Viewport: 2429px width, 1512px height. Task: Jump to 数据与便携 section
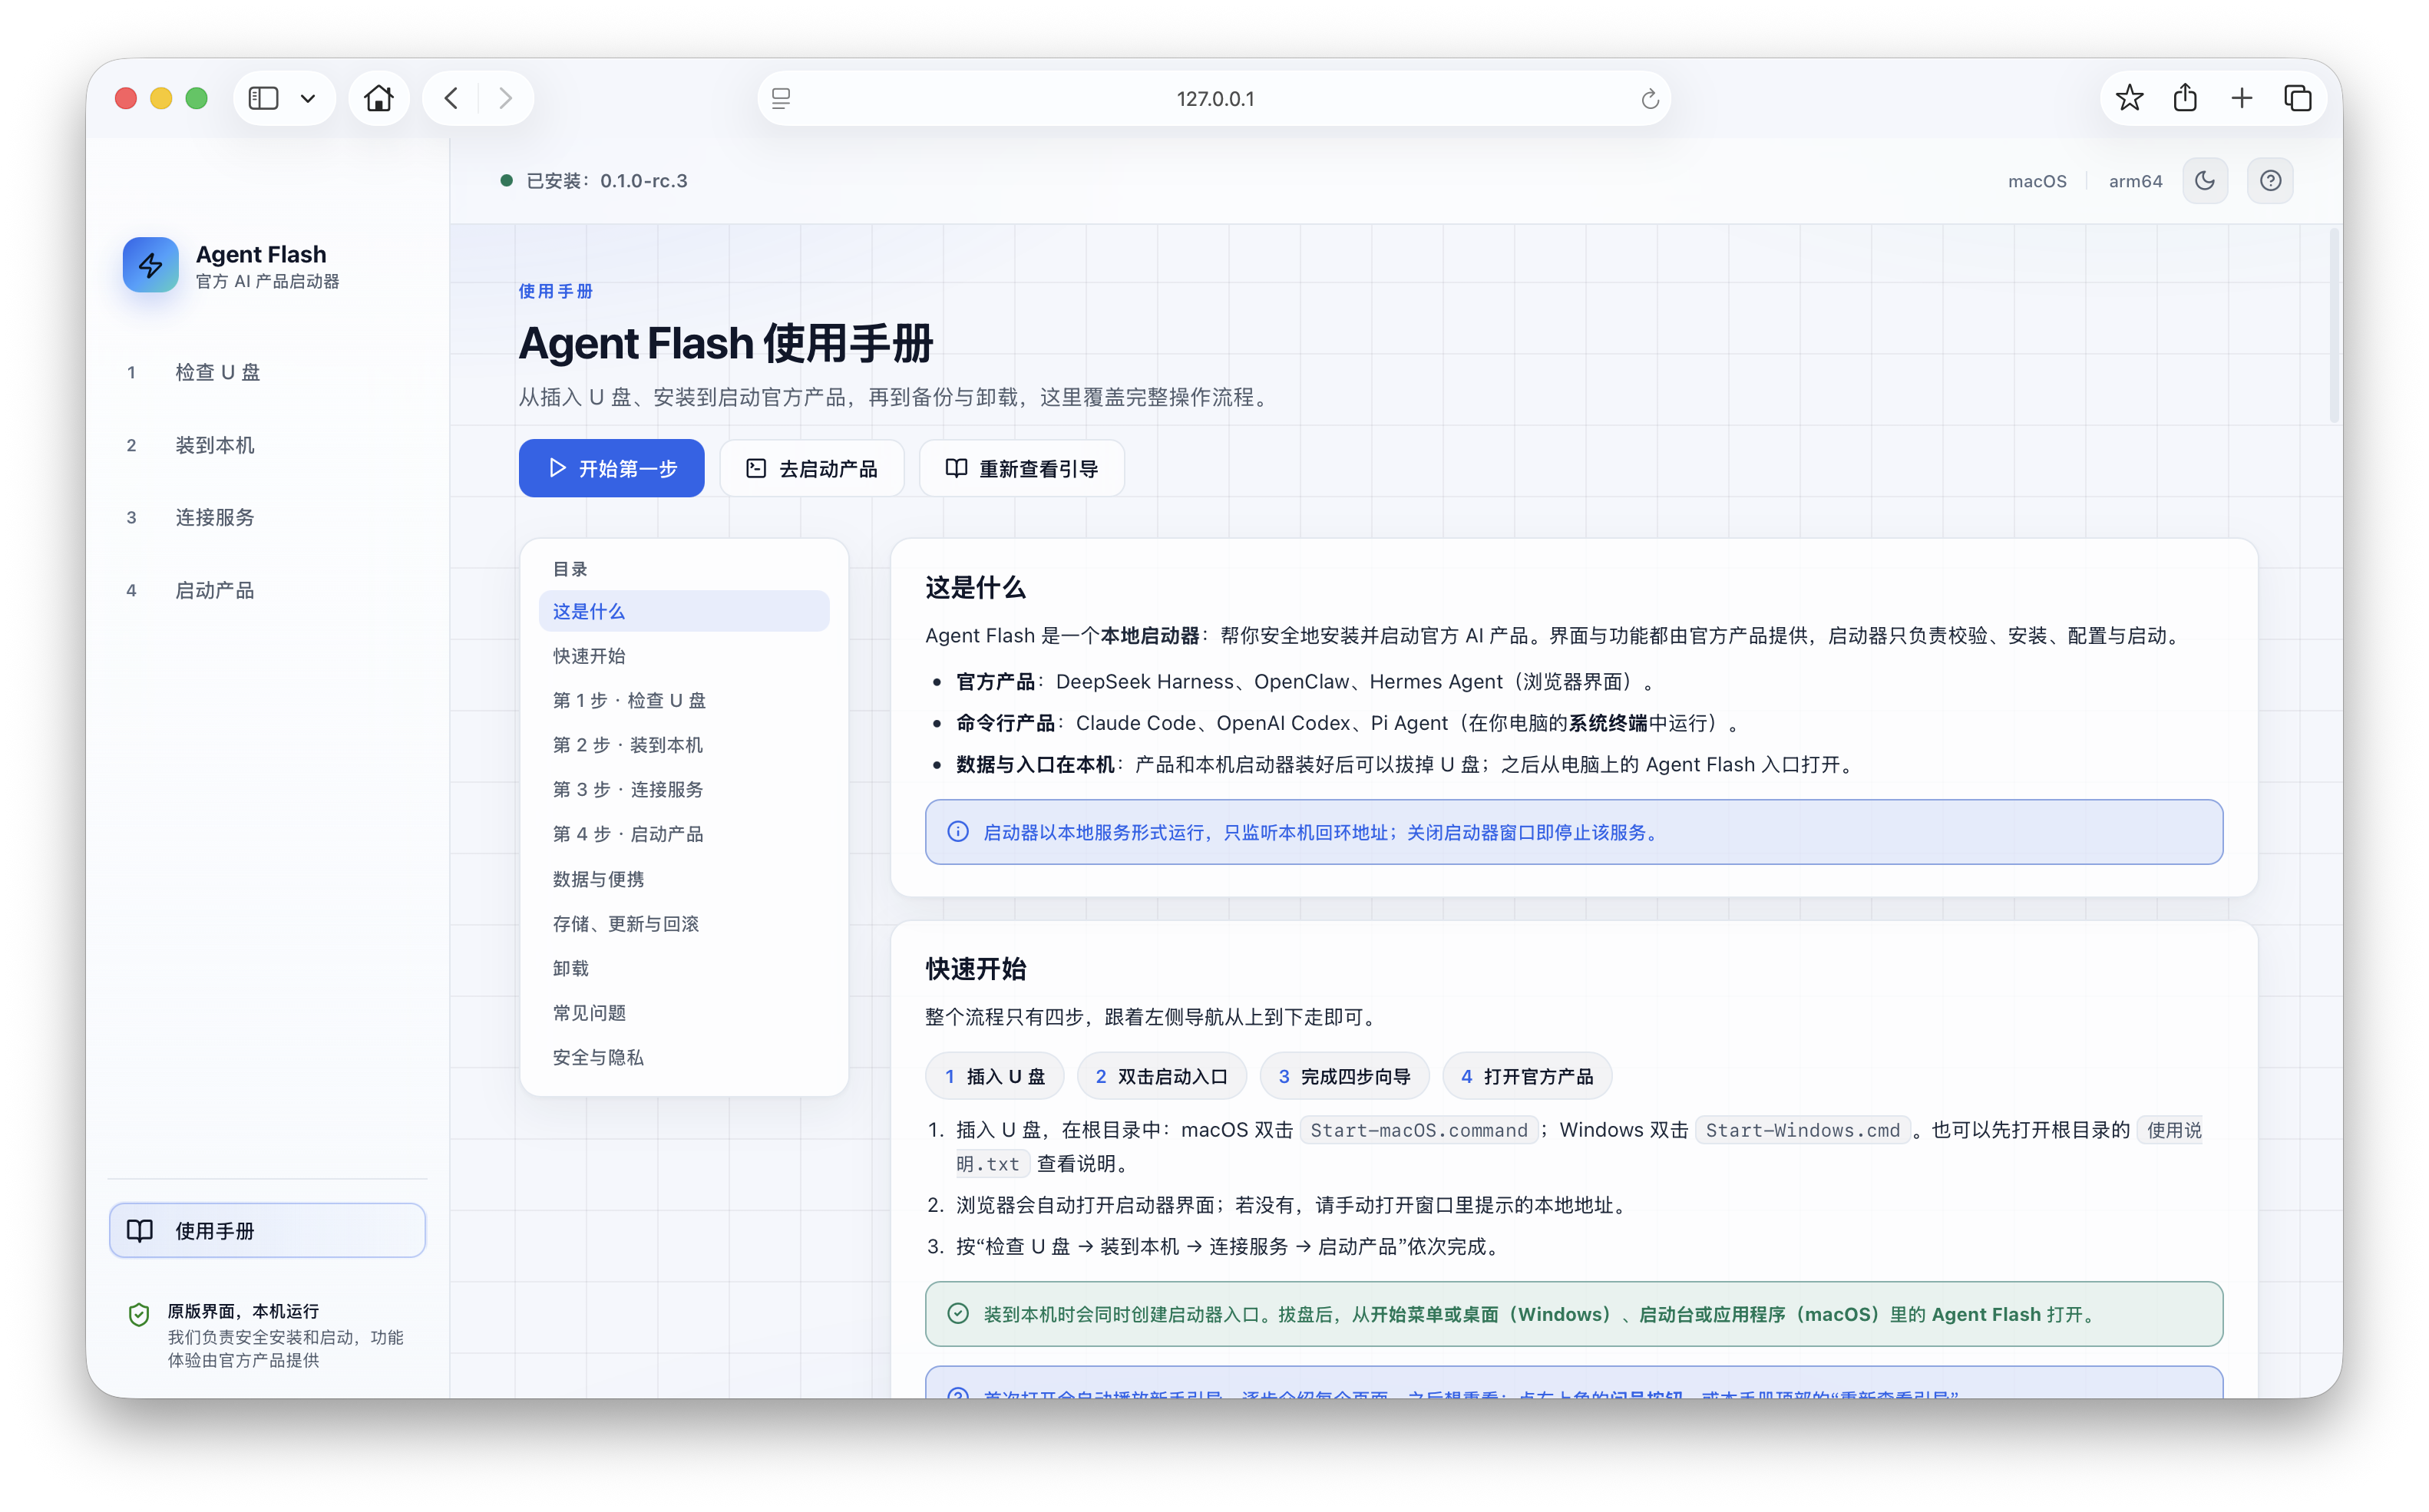pos(684,879)
